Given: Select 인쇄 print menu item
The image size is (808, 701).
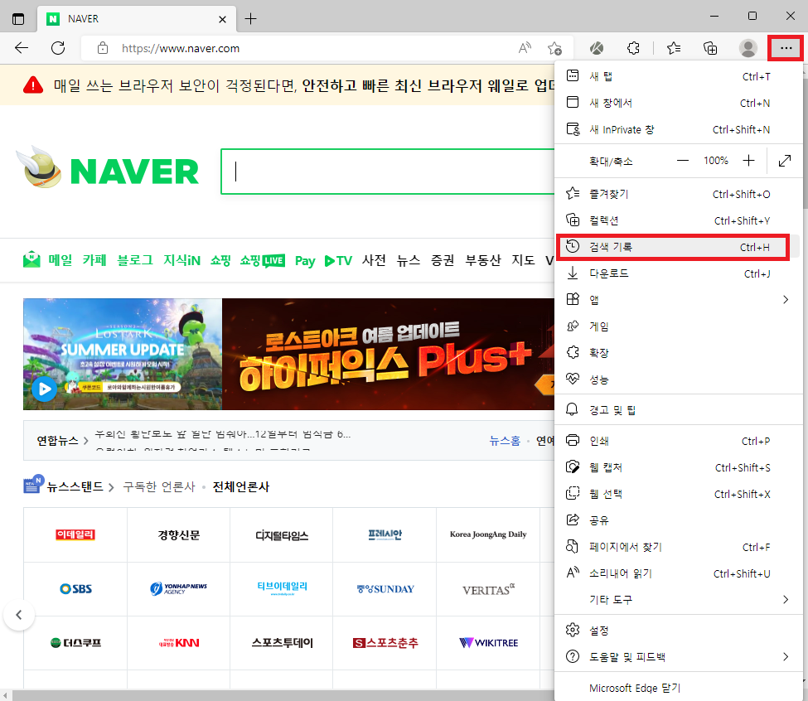Looking at the screenshot, I should (678, 441).
